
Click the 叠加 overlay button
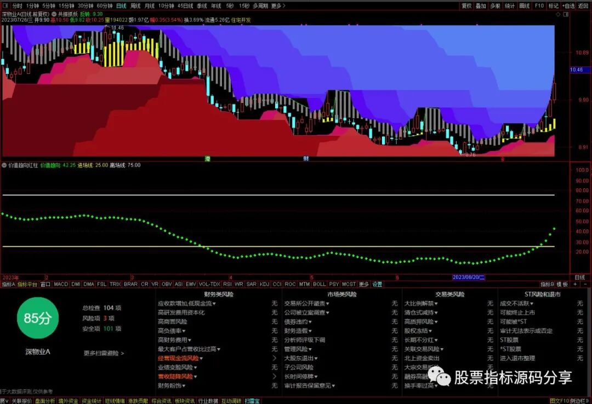[x=481, y=5]
